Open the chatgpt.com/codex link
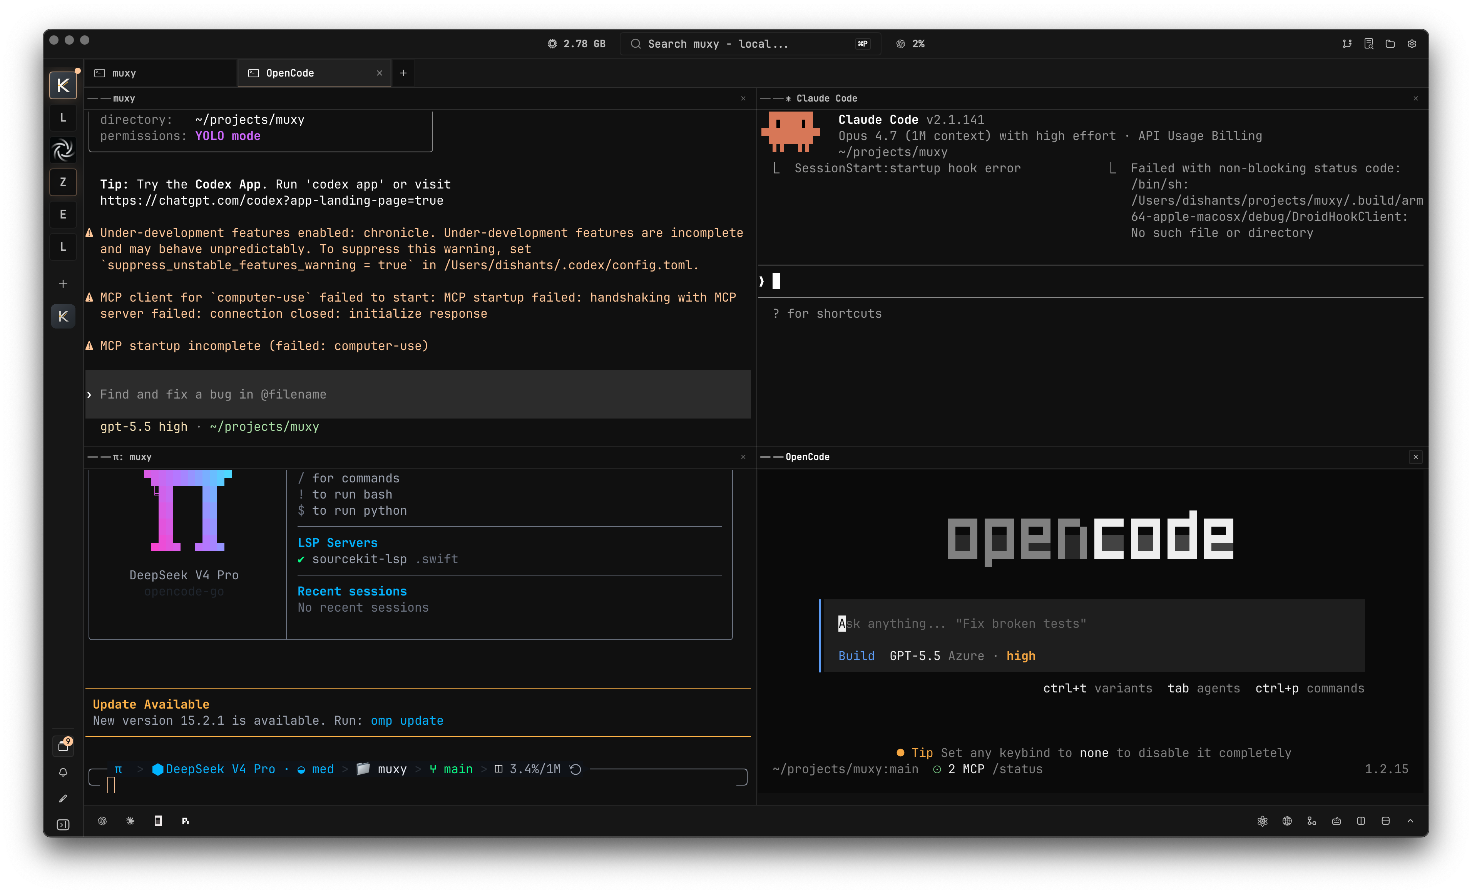 pos(272,201)
